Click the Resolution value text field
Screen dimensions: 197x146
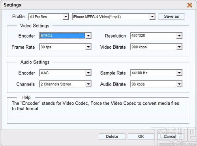[154, 36]
